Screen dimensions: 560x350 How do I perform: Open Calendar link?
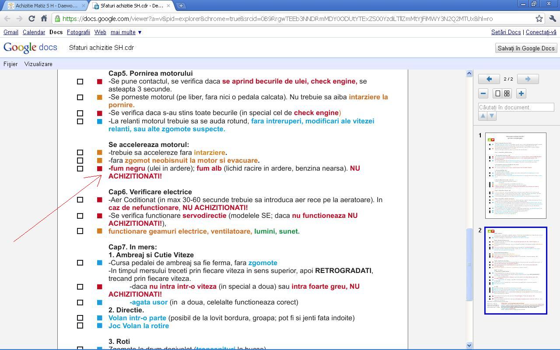coord(34,32)
